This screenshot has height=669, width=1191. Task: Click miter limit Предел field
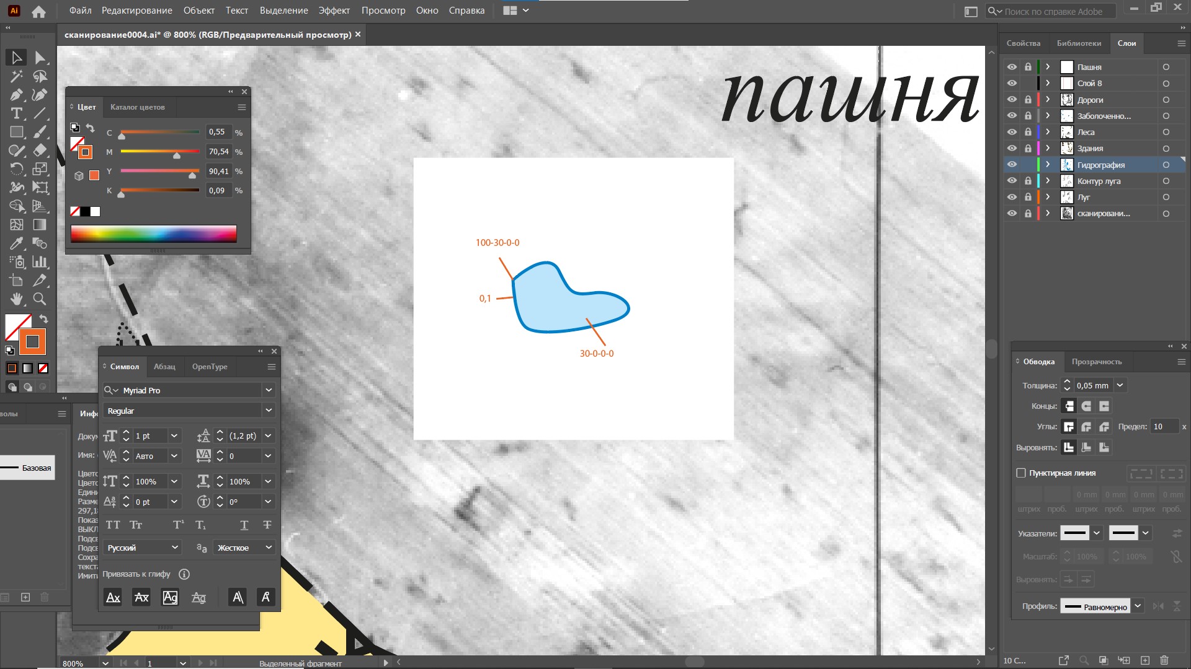pyautogui.click(x=1164, y=427)
